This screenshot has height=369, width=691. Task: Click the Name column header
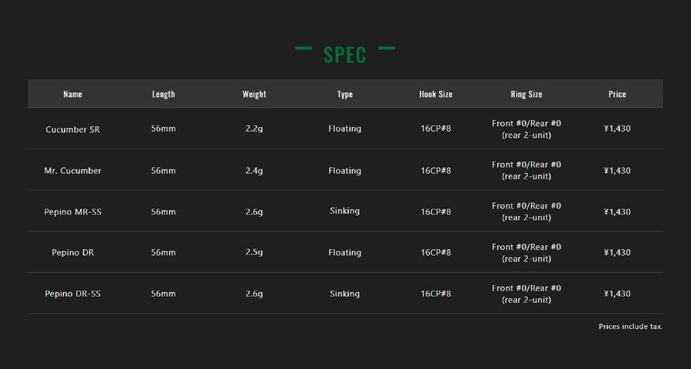(x=73, y=94)
